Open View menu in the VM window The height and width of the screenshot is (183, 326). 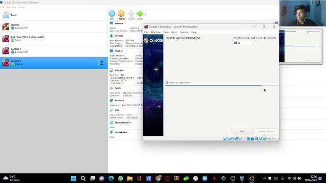click(x=166, y=33)
